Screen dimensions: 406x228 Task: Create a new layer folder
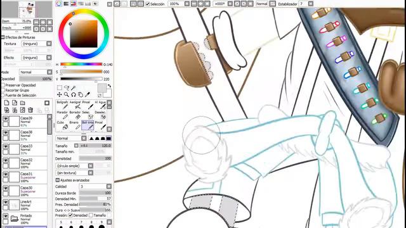pyautogui.click(x=23, y=103)
